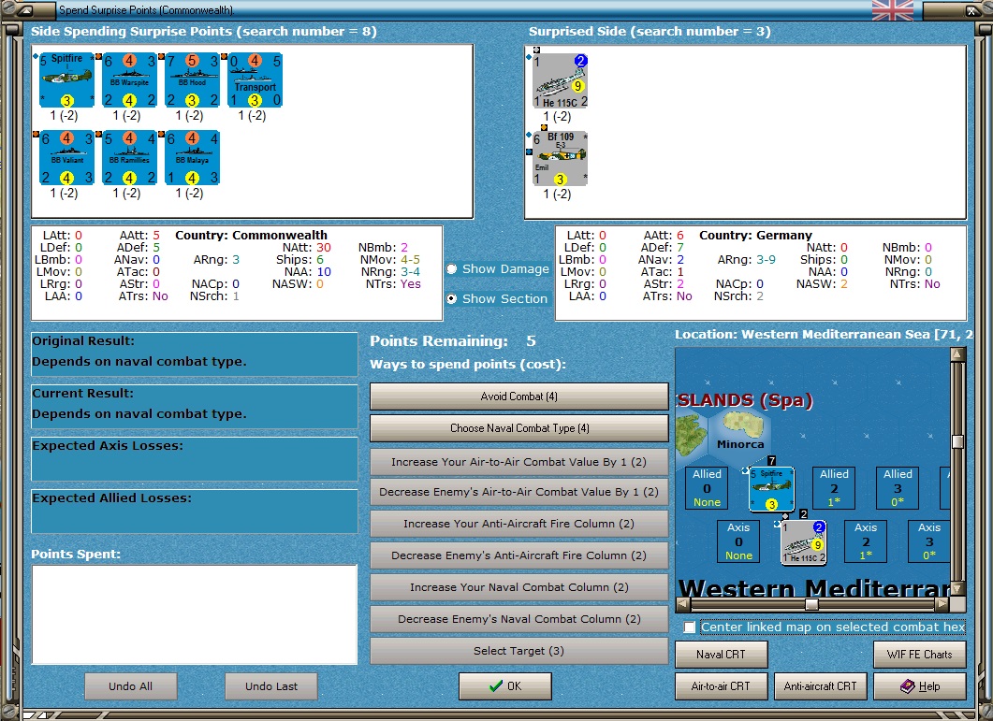This screenshot has width=993, height=721.
Task: Select the BB Valiant ship counter
Action: [66, 158]
